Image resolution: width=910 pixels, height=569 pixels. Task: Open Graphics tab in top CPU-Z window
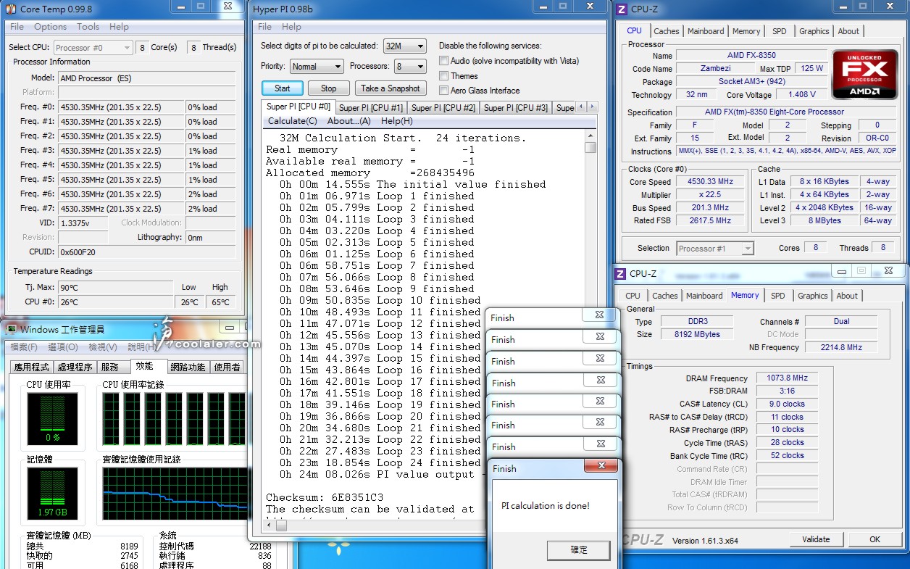tap(814, 31)
